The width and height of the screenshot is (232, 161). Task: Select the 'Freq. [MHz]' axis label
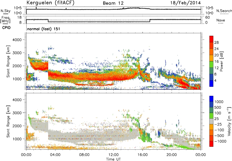(6, 20)
